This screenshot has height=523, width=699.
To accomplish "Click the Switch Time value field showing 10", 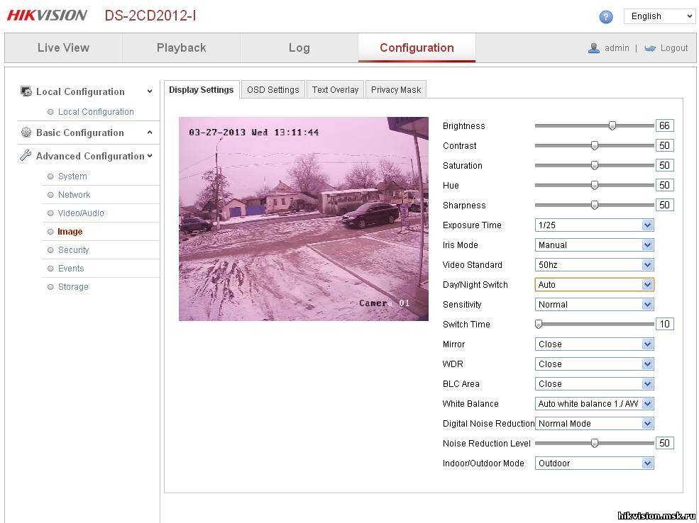I will (665, 324).
